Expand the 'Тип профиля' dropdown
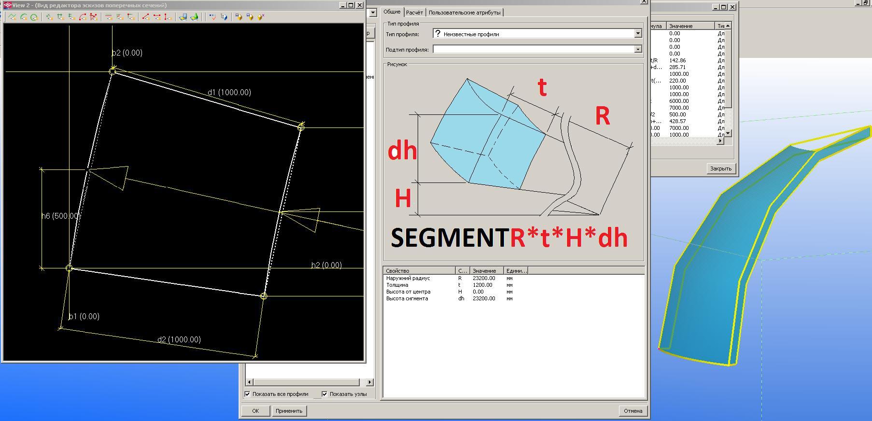 tap(638, 34)
